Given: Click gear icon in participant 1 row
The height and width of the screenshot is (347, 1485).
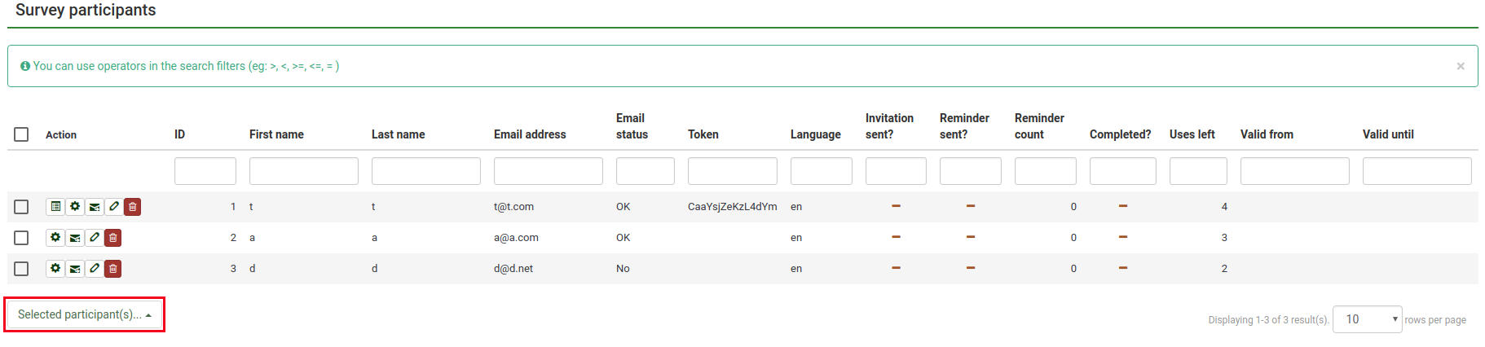Looking at the screenshot, I should [x=75, y=207].
